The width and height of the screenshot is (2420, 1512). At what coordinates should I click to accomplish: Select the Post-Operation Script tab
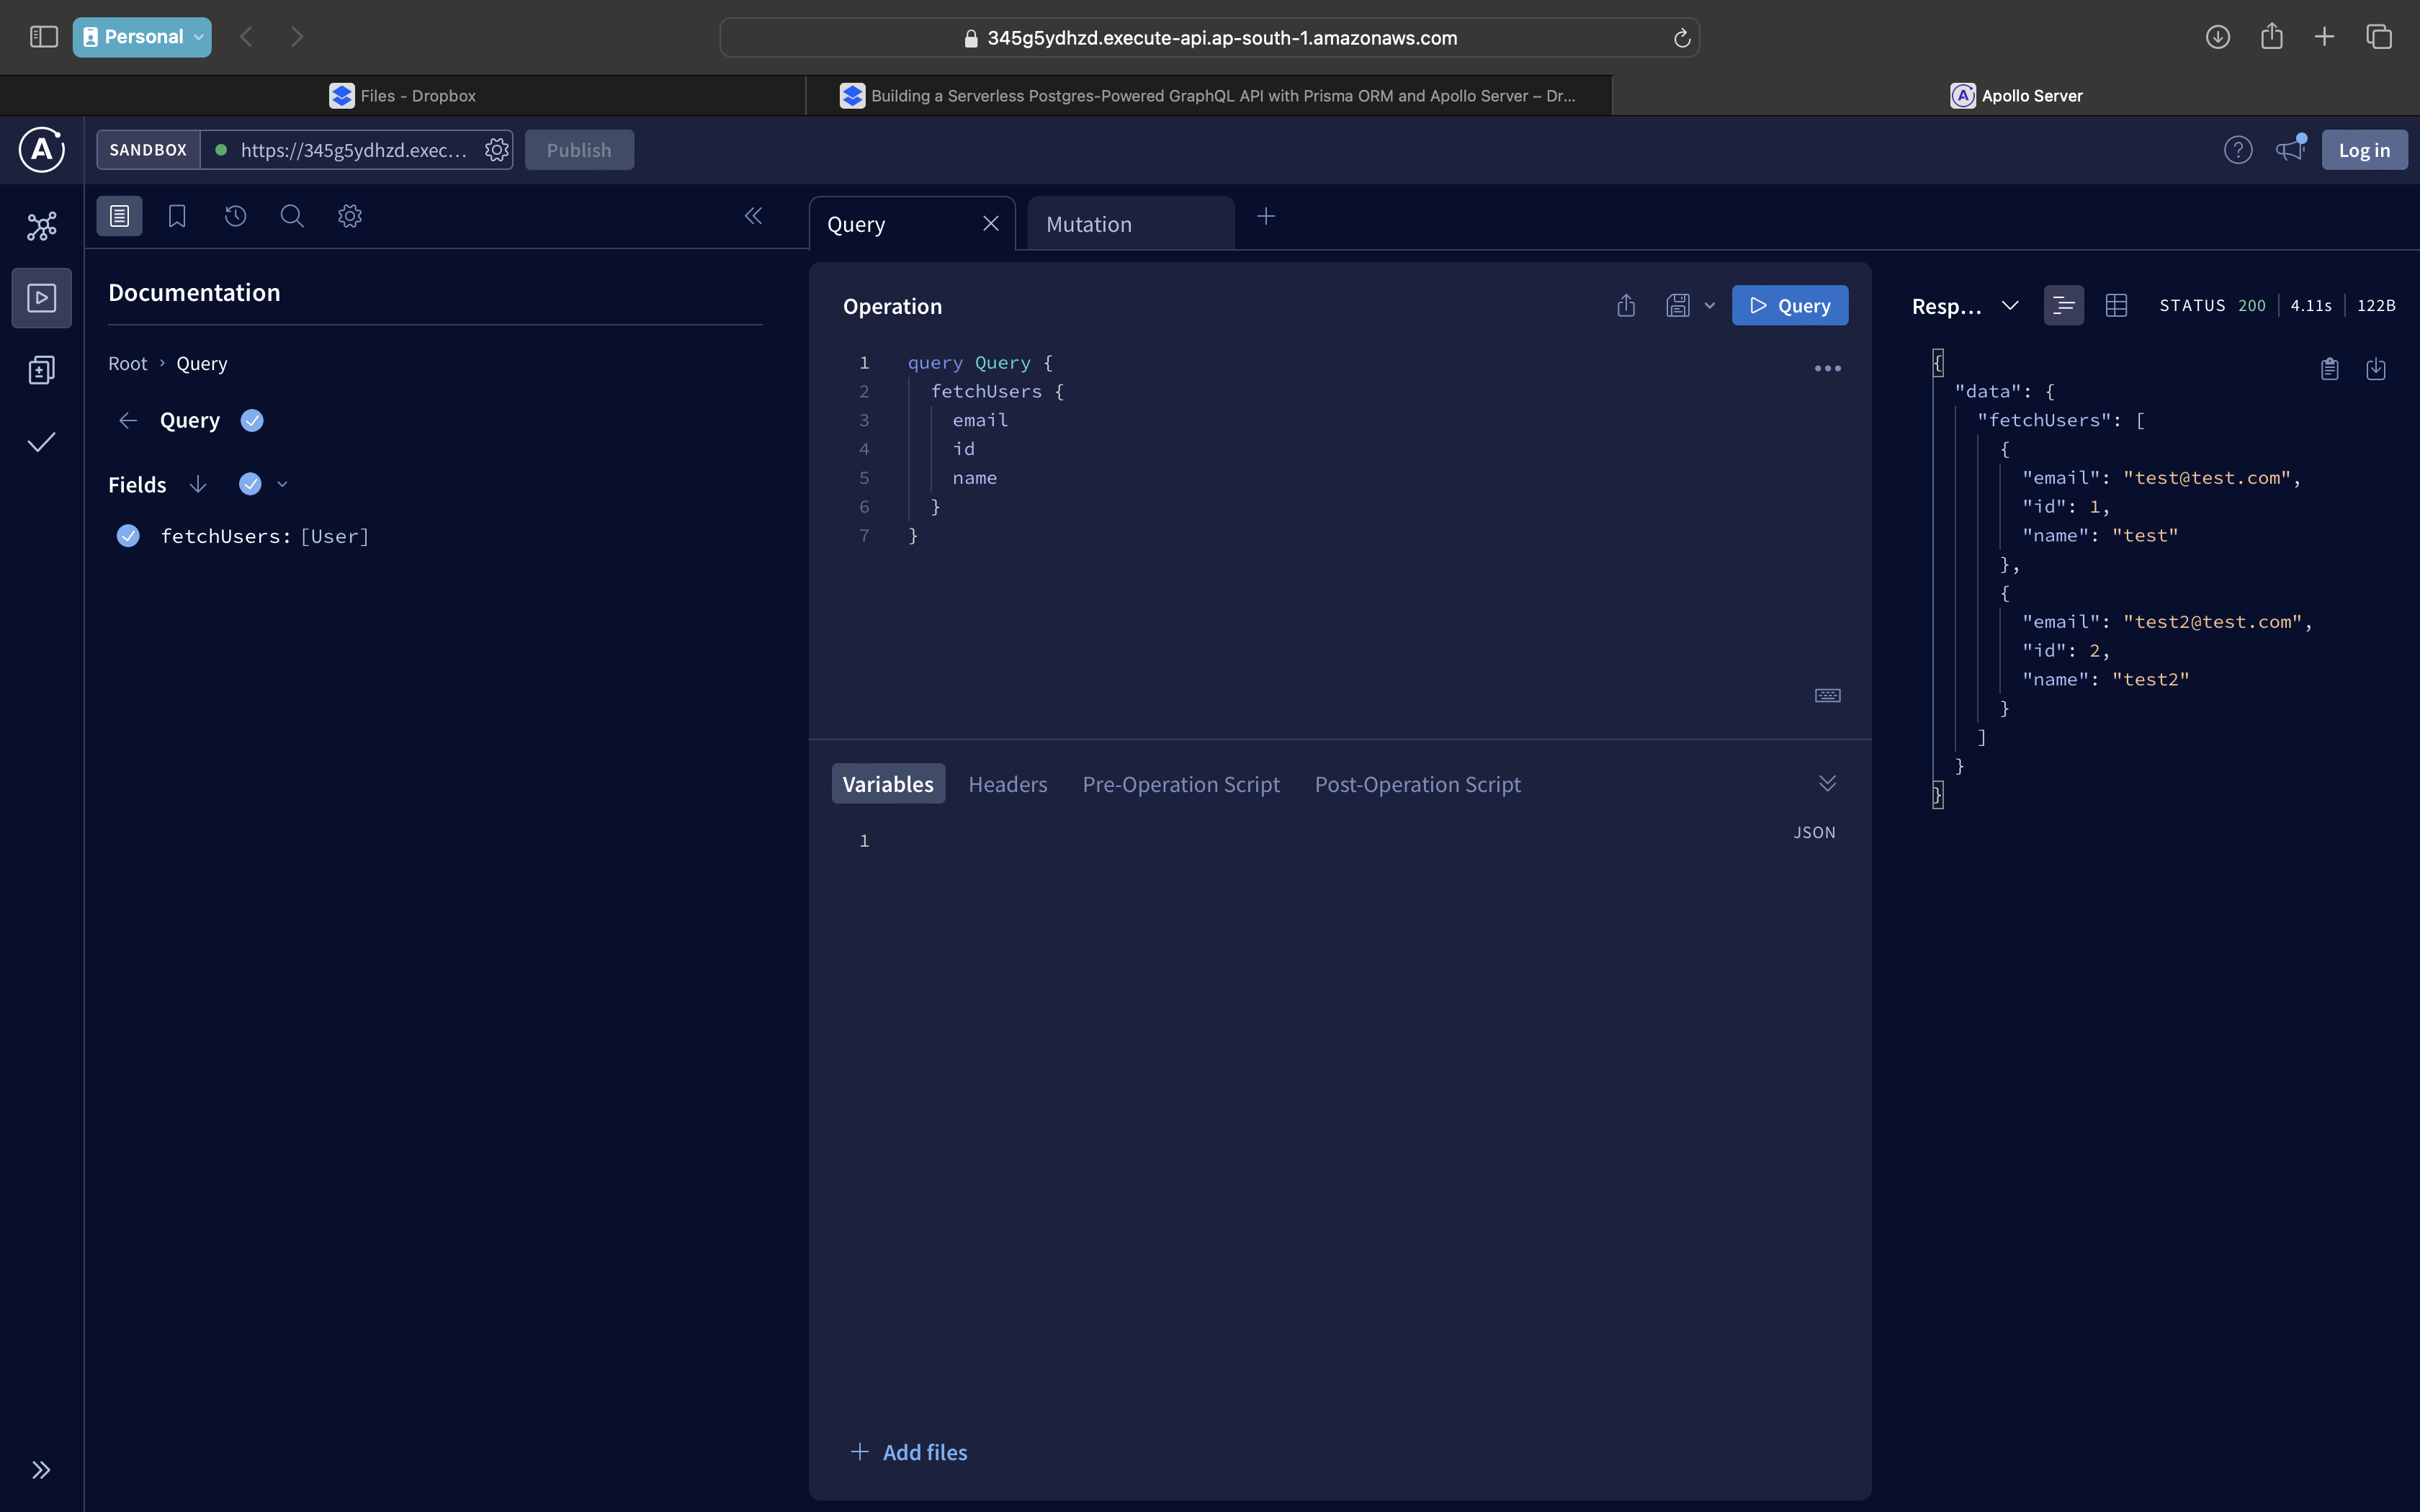(x=1418, y=784)
